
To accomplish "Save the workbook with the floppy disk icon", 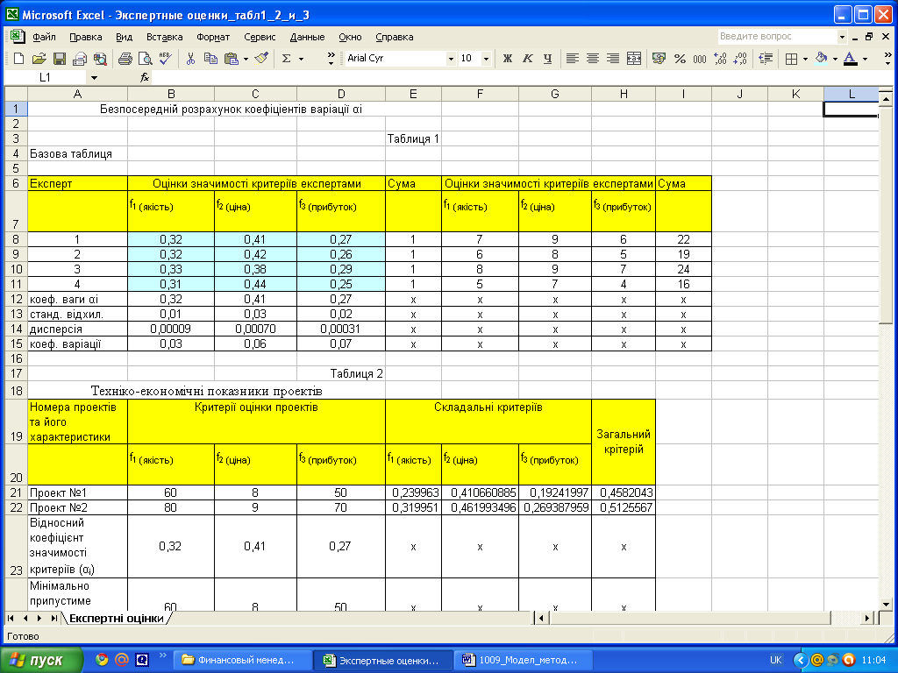I will pyautogui.click(x=60, y=59).
